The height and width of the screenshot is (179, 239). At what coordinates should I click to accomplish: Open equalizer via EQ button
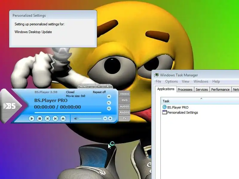point(109,109)
